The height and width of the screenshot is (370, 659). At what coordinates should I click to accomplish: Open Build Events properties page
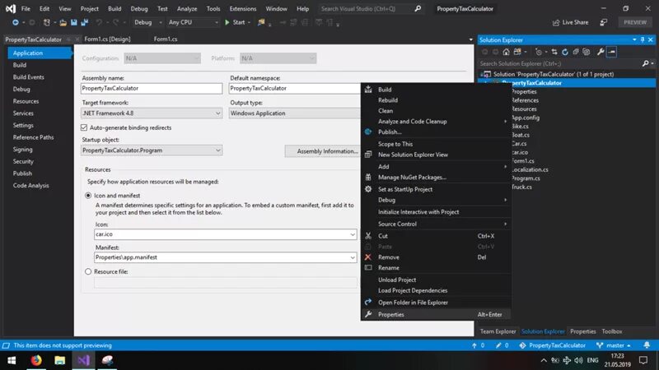[29, 77]
